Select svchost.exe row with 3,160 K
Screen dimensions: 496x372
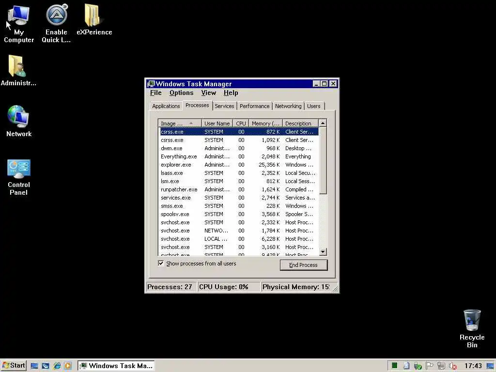(238, 247)
